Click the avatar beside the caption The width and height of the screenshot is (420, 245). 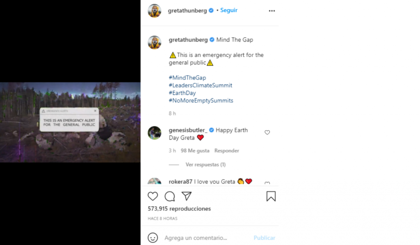155,42
